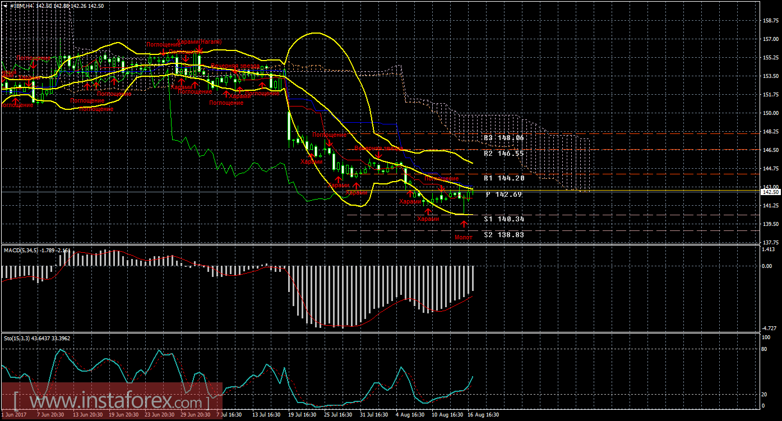The image size is (782, 421).
Task: Click the small triangle arrow beside #IBM,H4
Action: point(4,5)
